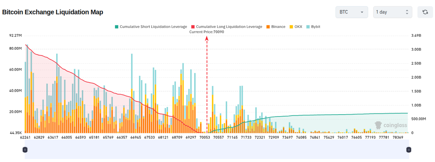The height and width of the screenshot is (162, 435).
Task: Click the yellow OKX legend swatch
Action: [x=291, y=27]
